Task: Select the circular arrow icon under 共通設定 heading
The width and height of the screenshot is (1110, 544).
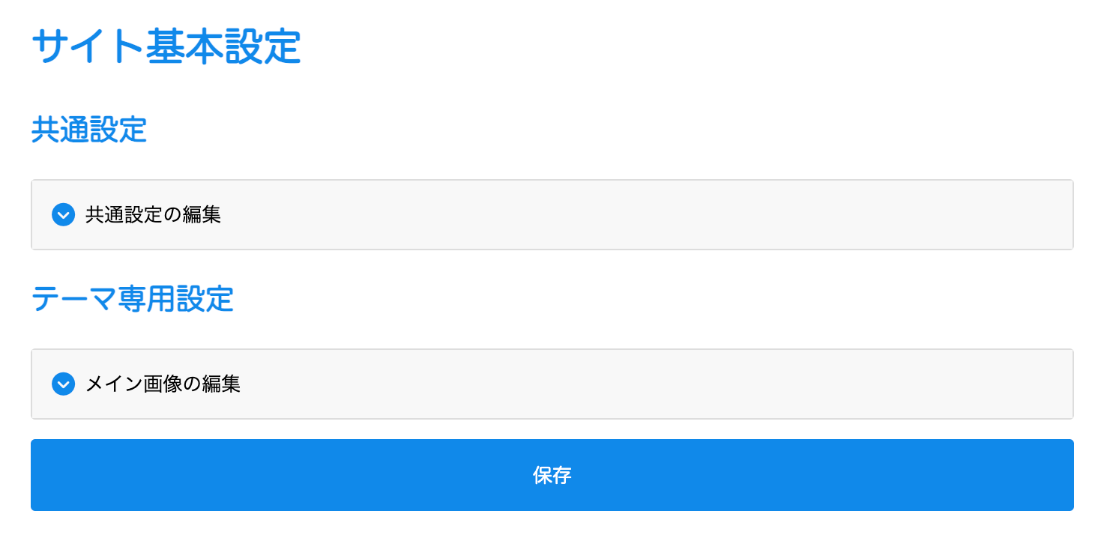Action: (x=63, y=215)
